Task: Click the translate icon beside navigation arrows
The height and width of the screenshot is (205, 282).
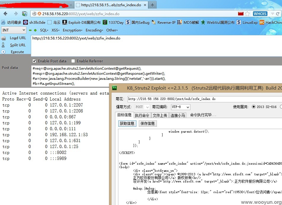Action: (x=24, y=14)
